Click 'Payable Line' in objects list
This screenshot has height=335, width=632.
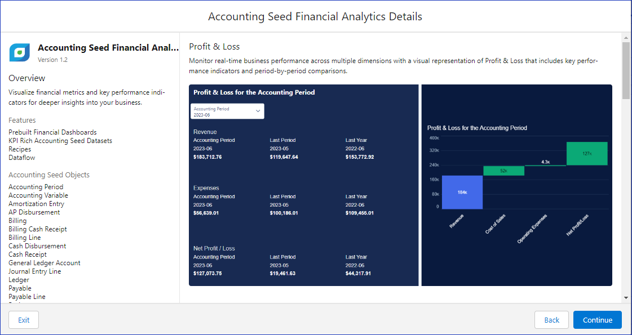click(27, 297)
